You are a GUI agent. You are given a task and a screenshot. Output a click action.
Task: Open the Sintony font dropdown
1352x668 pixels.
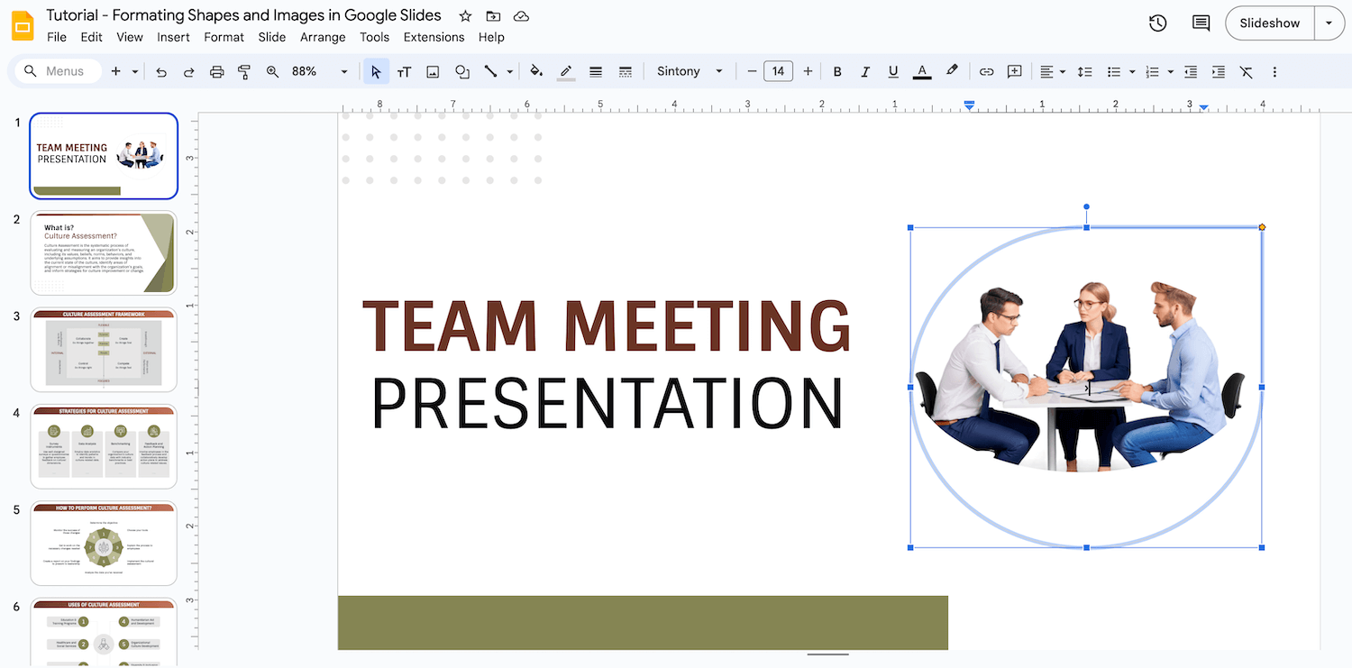pyautogui.click(x=718, y=71)
